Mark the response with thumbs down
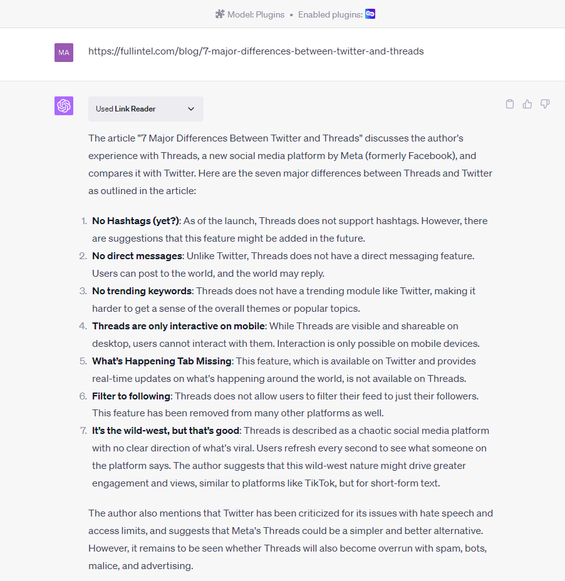This screenshot has width=565, height=581. tap(545, 104)
